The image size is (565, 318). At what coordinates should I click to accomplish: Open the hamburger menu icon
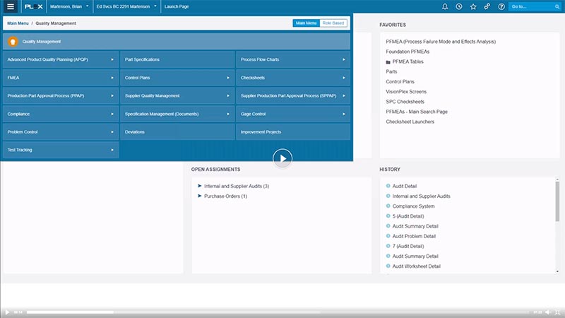pos(11,6)
